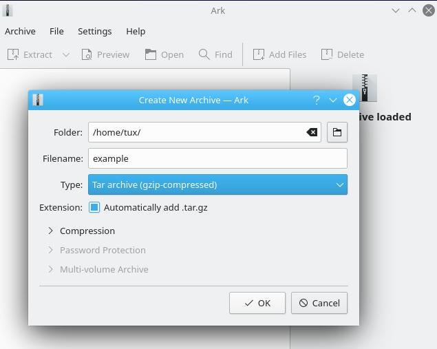Click the Extract toolbar icon

13,54
